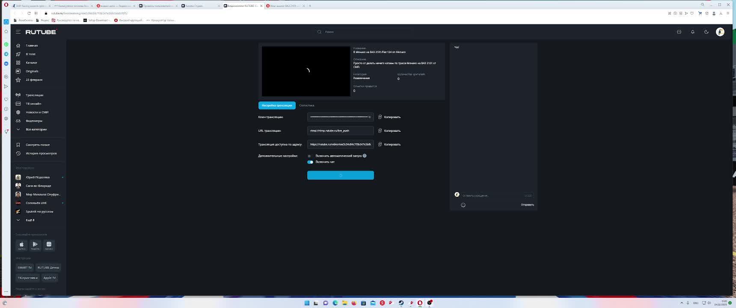The image size is (736, 308).
Task: Open Смотреть позже list
Action: (38, 145)
